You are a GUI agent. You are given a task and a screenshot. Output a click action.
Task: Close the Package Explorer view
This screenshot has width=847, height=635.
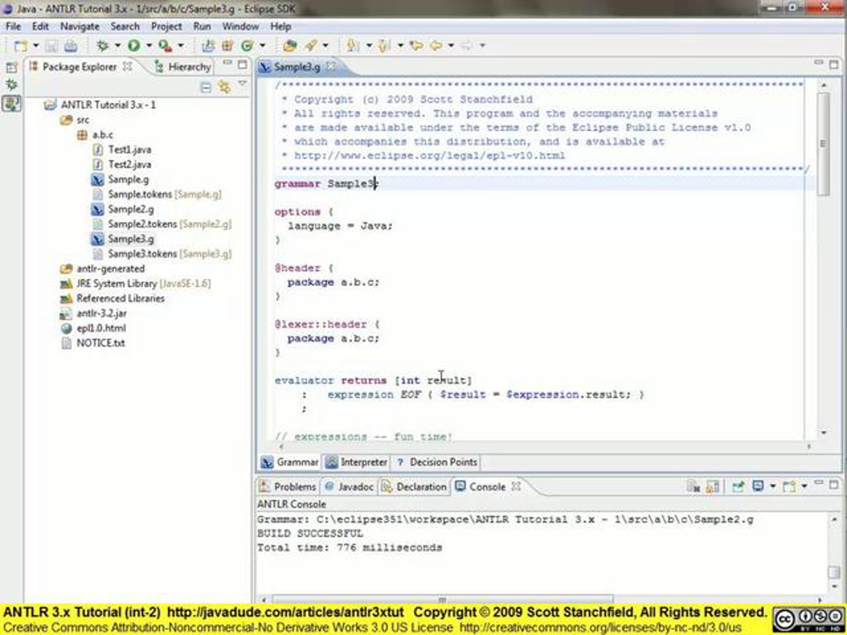[127, 66]
